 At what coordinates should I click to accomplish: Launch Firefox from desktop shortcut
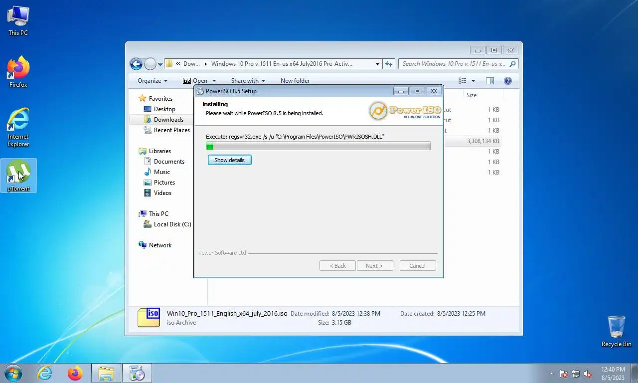18,72
